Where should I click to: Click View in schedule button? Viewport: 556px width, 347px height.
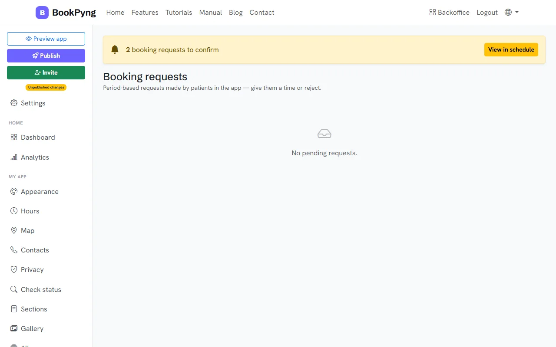tap(511, 49)
